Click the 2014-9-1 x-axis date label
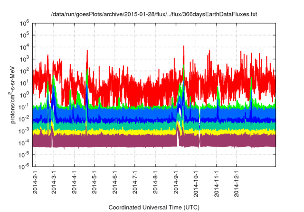304x212 pixels. [176, 182]
